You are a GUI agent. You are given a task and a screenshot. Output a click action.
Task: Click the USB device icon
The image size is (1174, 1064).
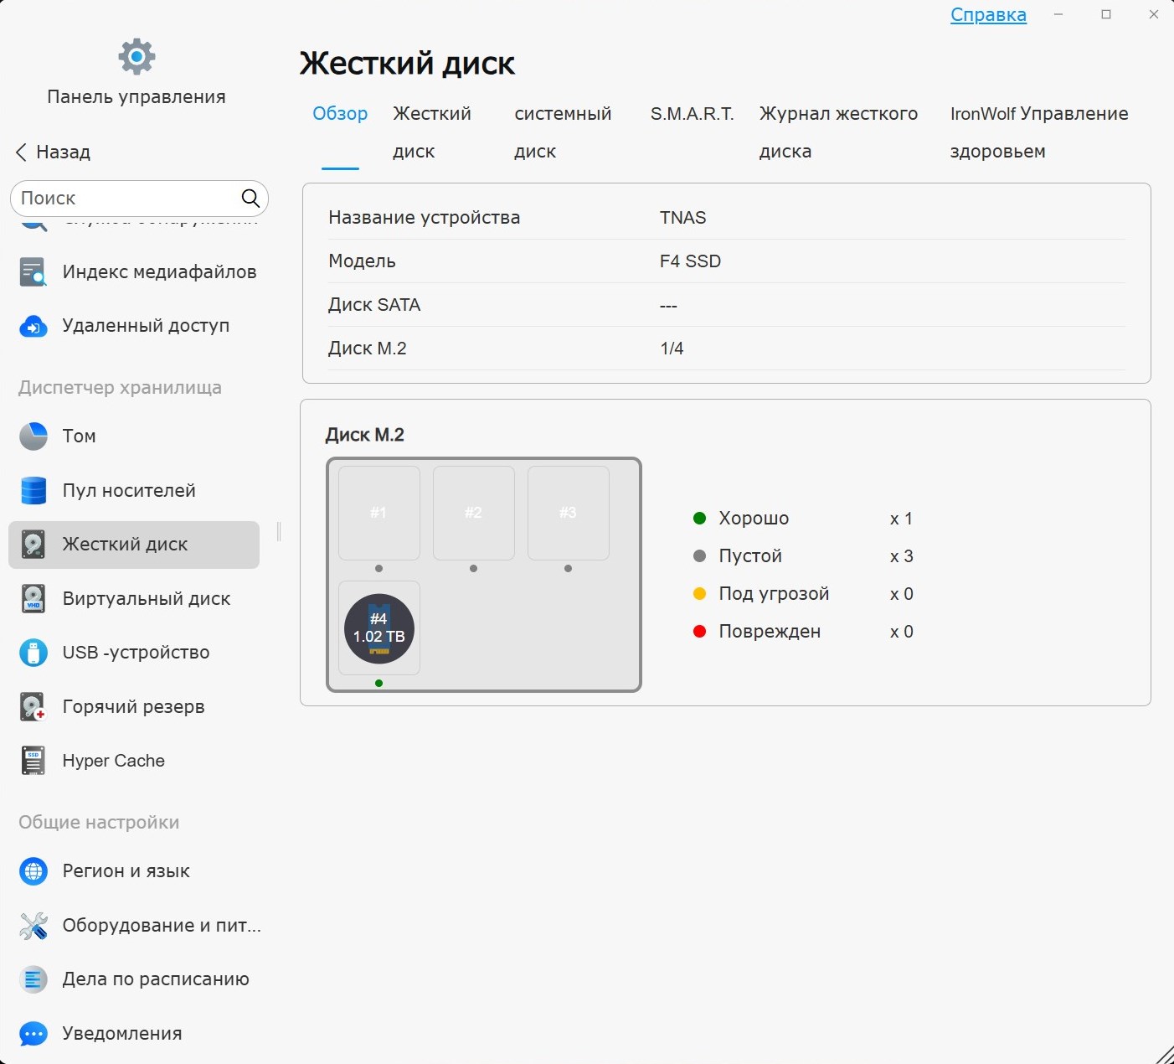point(33,653)
